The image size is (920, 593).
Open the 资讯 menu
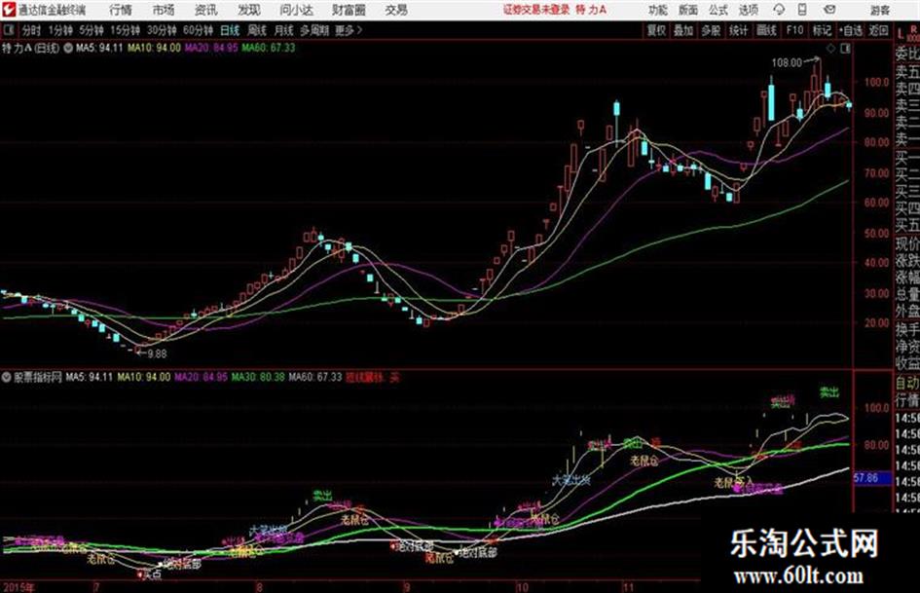[205, 10]
